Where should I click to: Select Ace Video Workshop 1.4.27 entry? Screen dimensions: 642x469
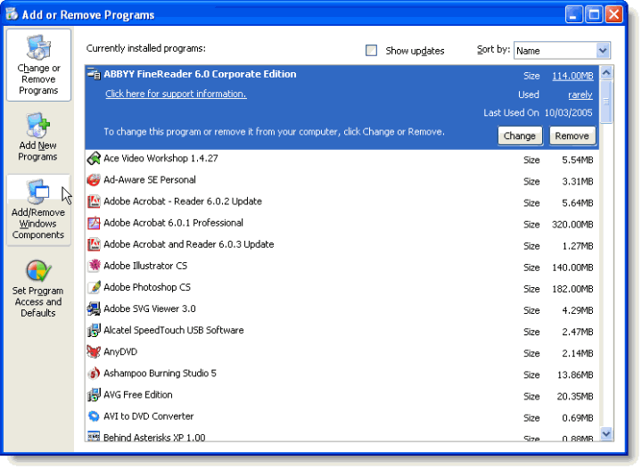(342, 160)
